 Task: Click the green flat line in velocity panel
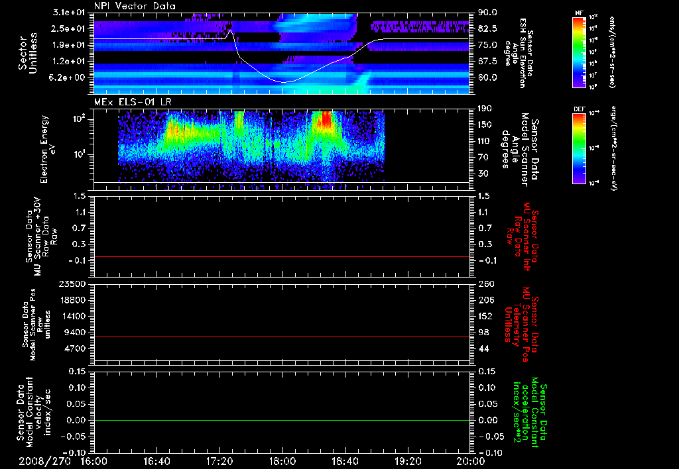pyautogui.click(x=281, y=420)
